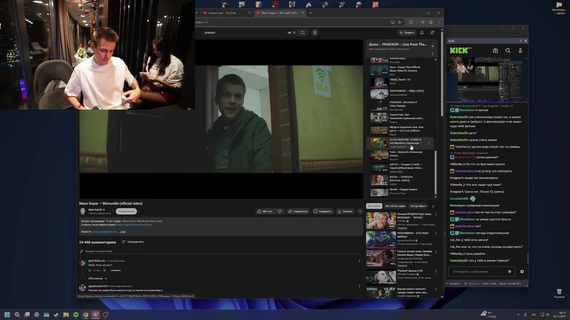Screen dimensions: 570x320
Task: Open the band.link description link
Action: point(134,224)
